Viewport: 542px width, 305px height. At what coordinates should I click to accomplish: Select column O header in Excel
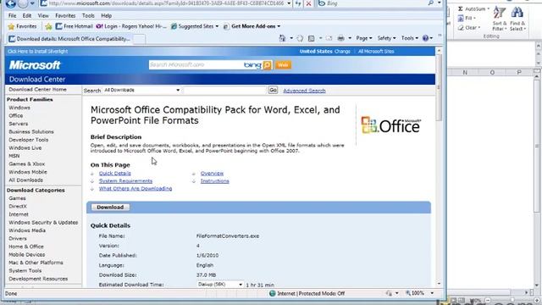[x=492, y=72]
